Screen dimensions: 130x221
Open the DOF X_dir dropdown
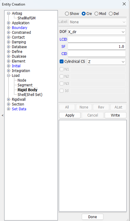point(96,32)
